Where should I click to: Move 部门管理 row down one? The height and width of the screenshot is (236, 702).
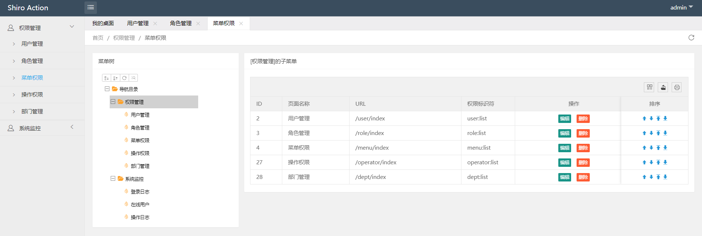[x=651, y=177]
